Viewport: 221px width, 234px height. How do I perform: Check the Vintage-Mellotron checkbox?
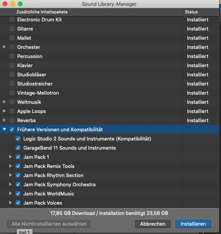click(x=12, y=93)
